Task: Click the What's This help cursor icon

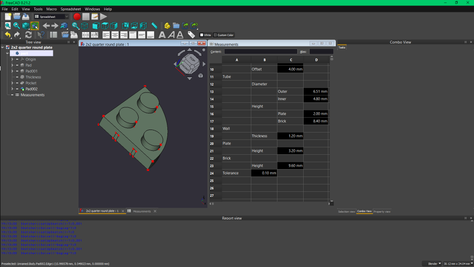Action: coord(41,35)
